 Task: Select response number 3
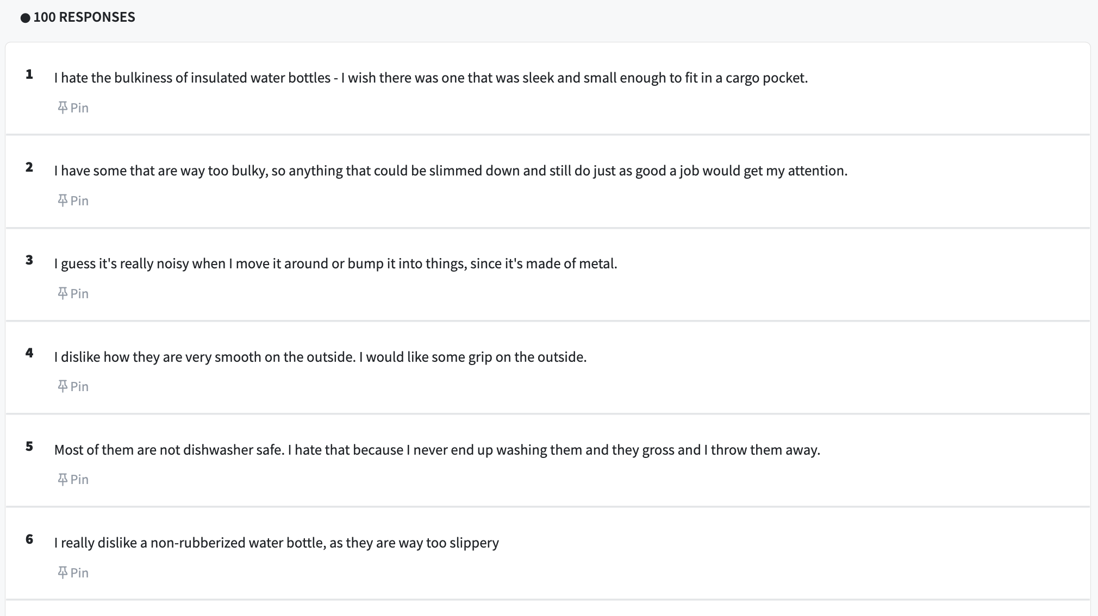(29, 260)
